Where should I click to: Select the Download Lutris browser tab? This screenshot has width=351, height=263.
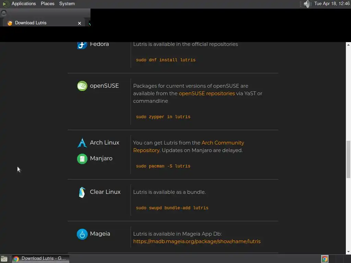coord(44,23)
